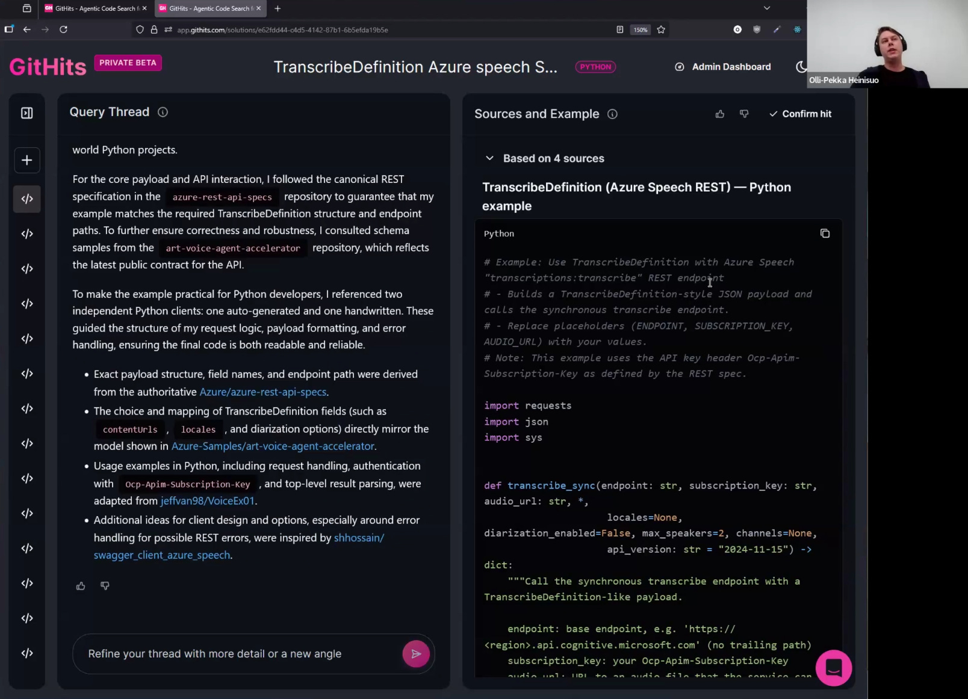Click the PRIVATE BETA badge
Viewport: 968px width, 699px height.
(128, 63)
